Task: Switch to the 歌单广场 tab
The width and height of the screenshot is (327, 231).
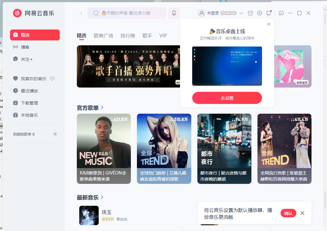Action: click(x=104, y=36)
